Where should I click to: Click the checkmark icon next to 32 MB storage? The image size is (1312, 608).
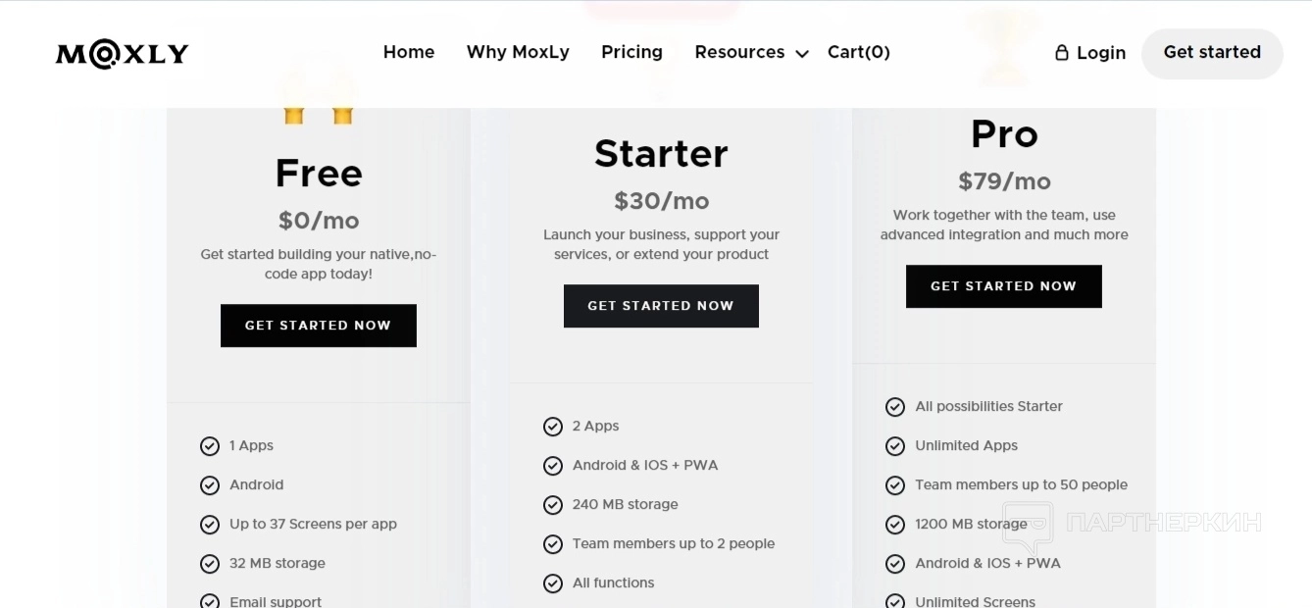(x=210, y=564)
